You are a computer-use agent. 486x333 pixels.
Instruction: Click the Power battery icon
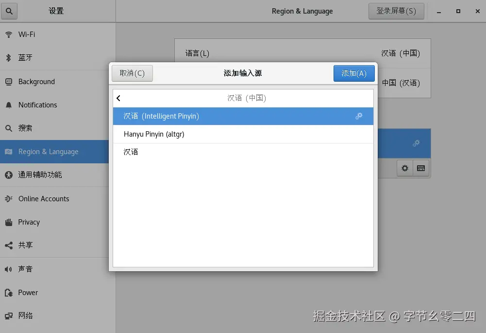point(9,293)
